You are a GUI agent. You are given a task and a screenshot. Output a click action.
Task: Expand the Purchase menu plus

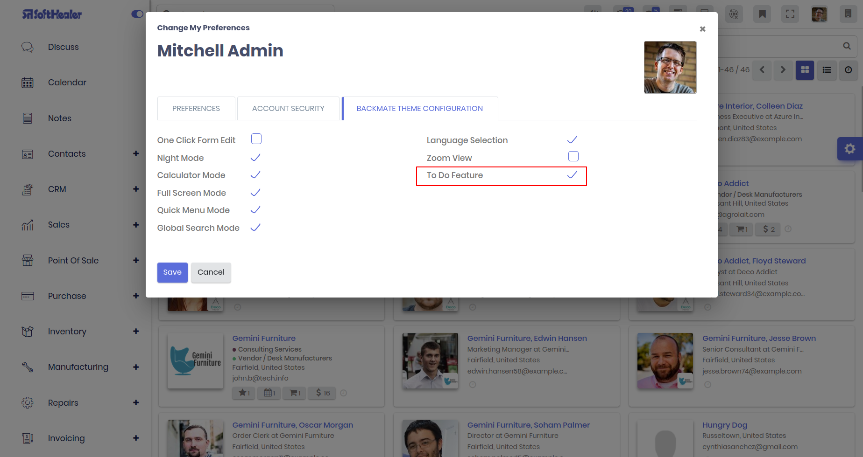click(136, 296)
